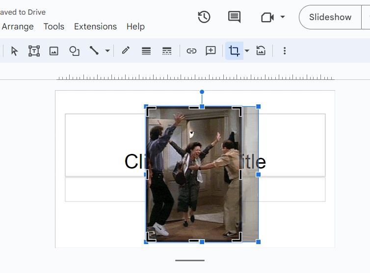370x273 pixels.
Task: Click the Border color pencil icon
Action: point(126,51)
